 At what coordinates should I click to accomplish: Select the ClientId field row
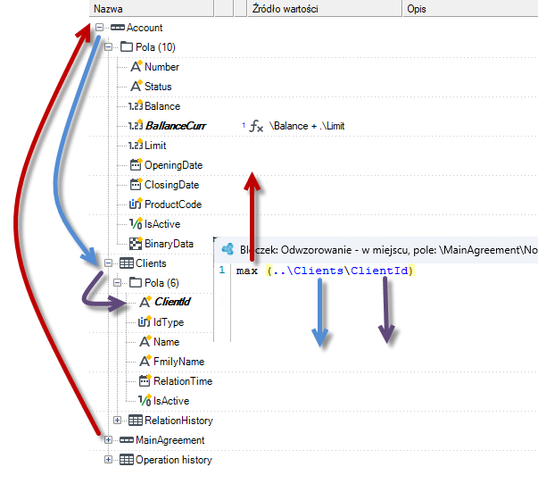point(172,302)
